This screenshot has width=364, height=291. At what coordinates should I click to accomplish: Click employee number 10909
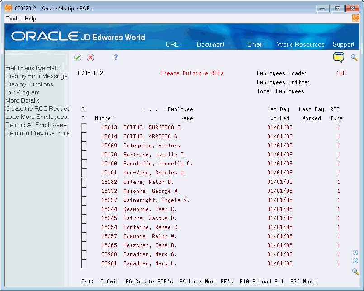point(109,145)
